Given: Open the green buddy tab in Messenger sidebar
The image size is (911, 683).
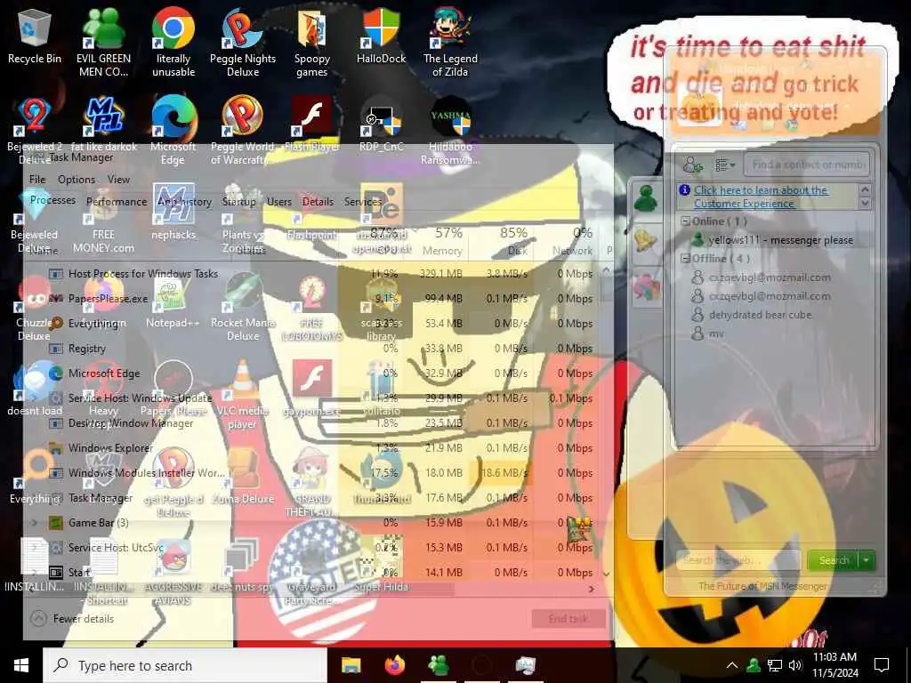Looking at the screenshot, I should (646, 197).
